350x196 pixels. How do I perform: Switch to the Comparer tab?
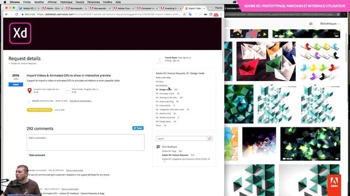click(x=147, y=8)
